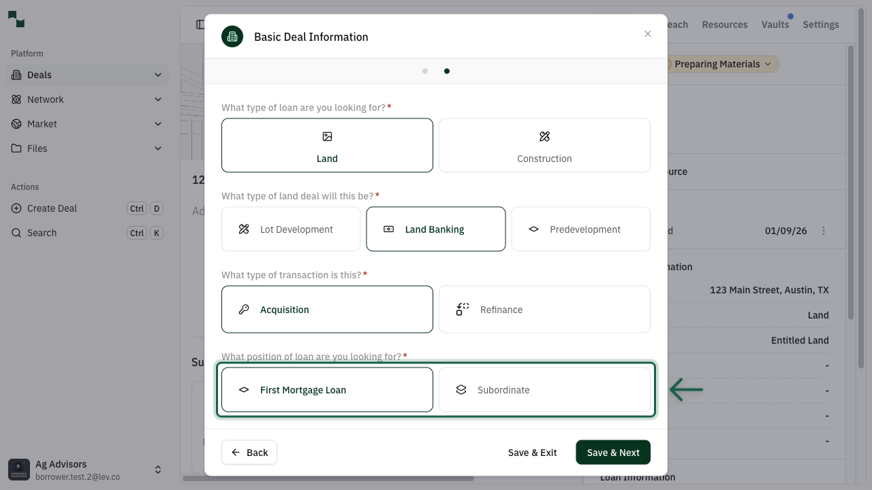
Task: Select the Construction loan type option
Action: pyautogui.click(x=544, y=145)
